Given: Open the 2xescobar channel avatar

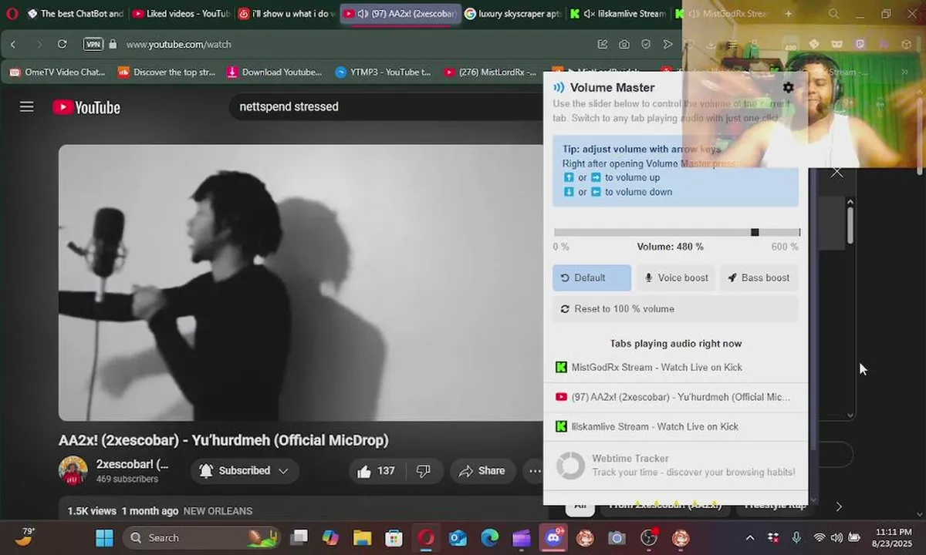Looking at the screenshot, I should pos(73,470).
